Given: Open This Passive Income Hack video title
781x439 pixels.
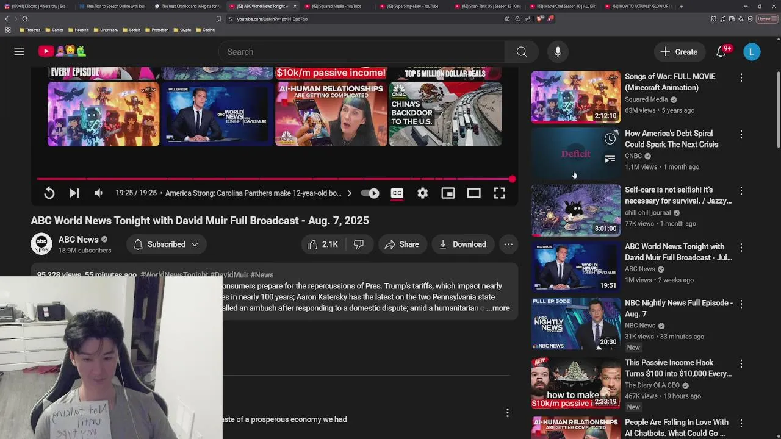Looking at the screenshot, I should click(678, 368).
